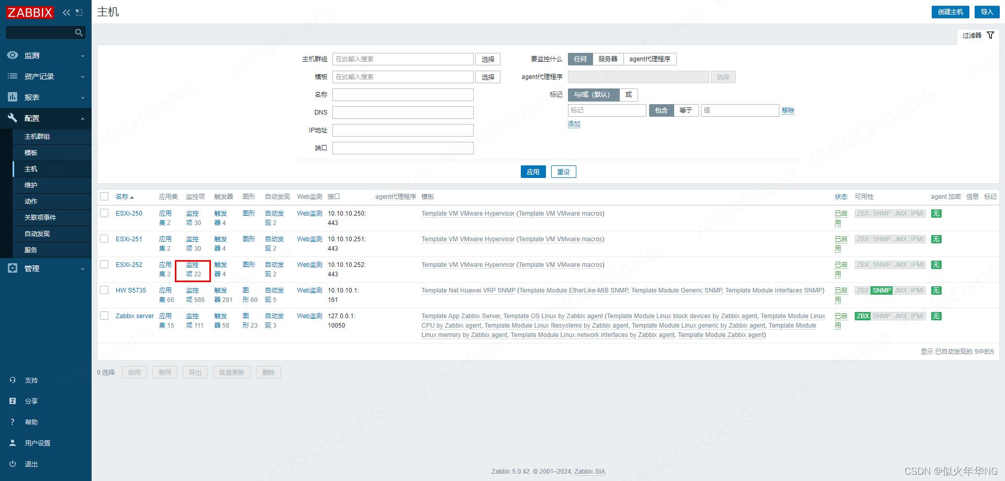Click 添加 tag link
Image resolution: width=1005 pixels, height=481 pixels.
click(574, 124)
